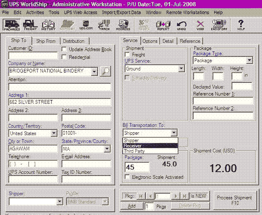Click the Track barcode icon
Viewport: 262px width, 215px height.
(104, 25)
